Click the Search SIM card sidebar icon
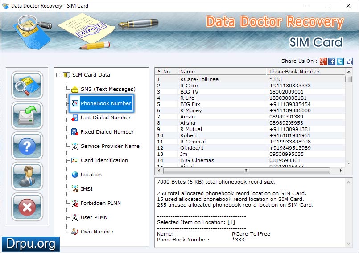This screenshot has width=359, height=253. coord(27,85)
